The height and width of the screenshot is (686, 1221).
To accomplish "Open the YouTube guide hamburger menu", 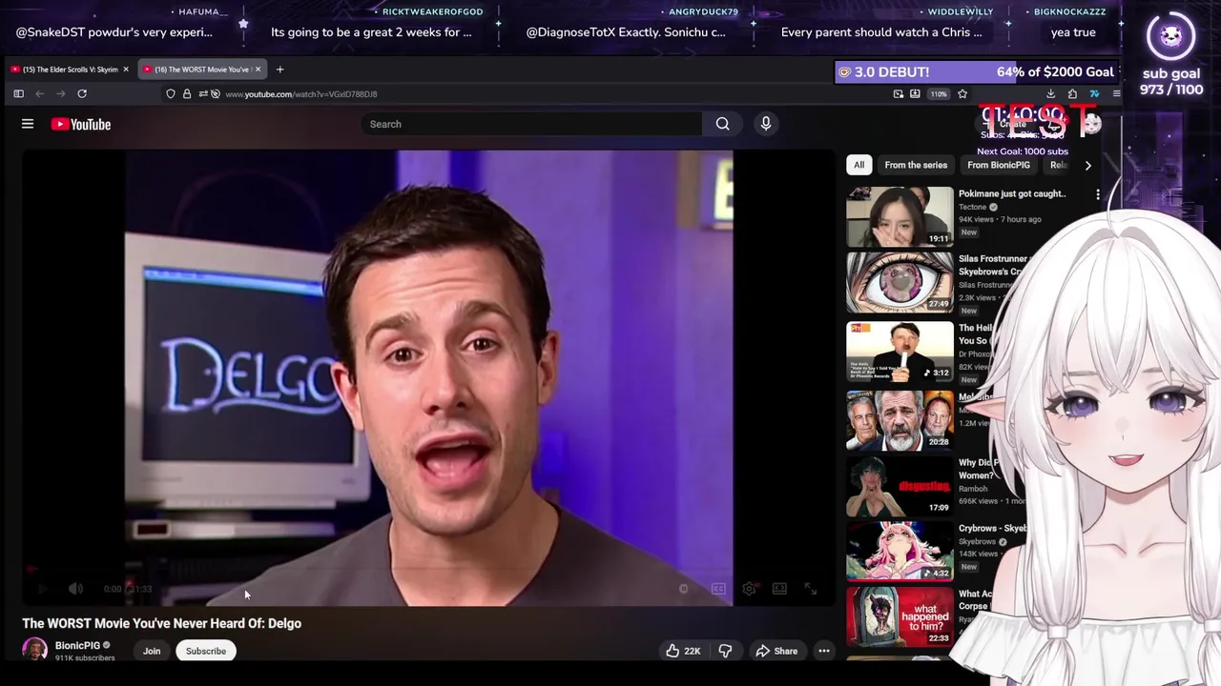I will coord(28,124).
